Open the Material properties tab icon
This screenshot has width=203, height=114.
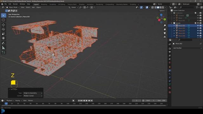coord(170,88)
